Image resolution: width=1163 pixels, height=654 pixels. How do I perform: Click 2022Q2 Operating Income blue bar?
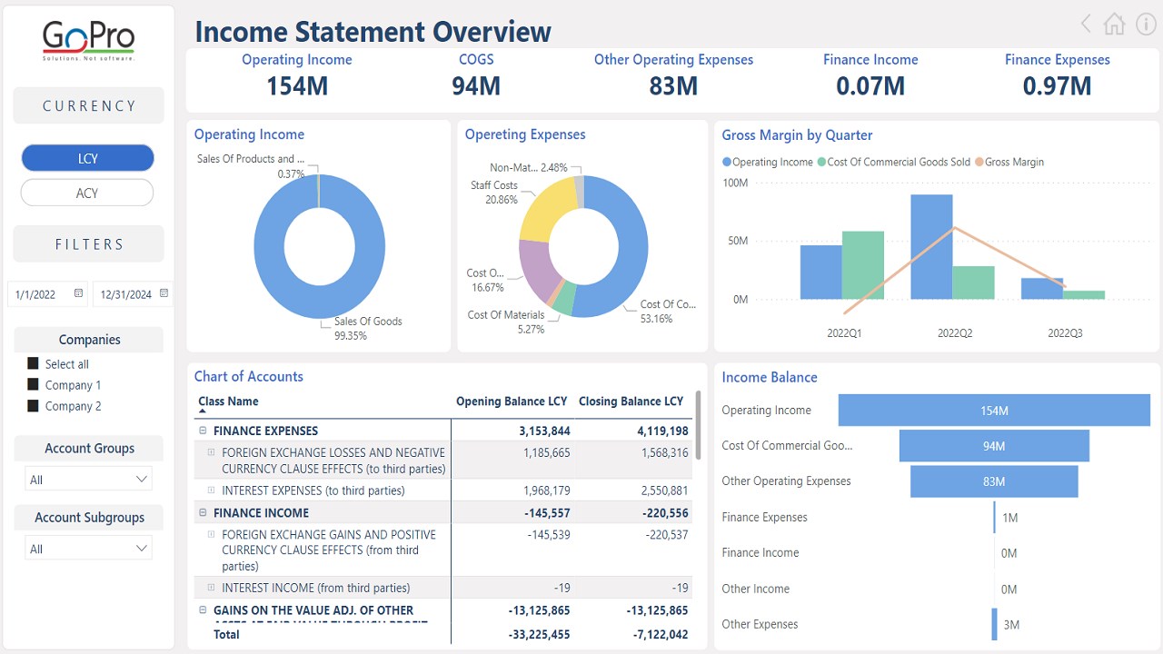[931, 246]
